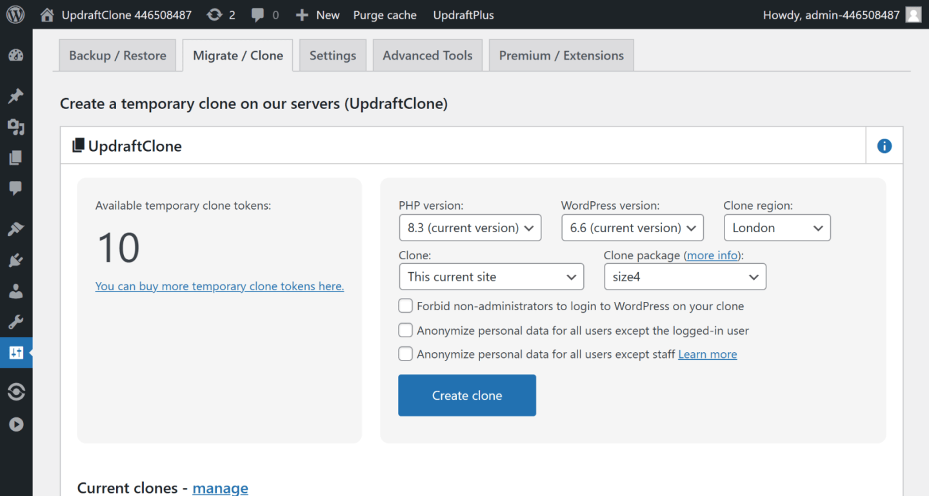Image resolution: width=929 pixels, height=496 pixels.
Task: Click the WordPress logo in the admin bar
Action: pyautogui.click(x=15, y=14)
